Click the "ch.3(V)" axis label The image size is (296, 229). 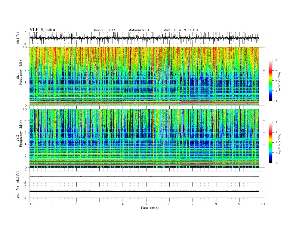click(18, 177)
